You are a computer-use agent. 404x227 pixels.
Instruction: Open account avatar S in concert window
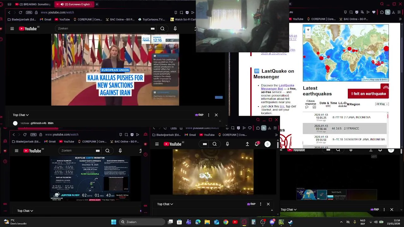coord(267,144)
